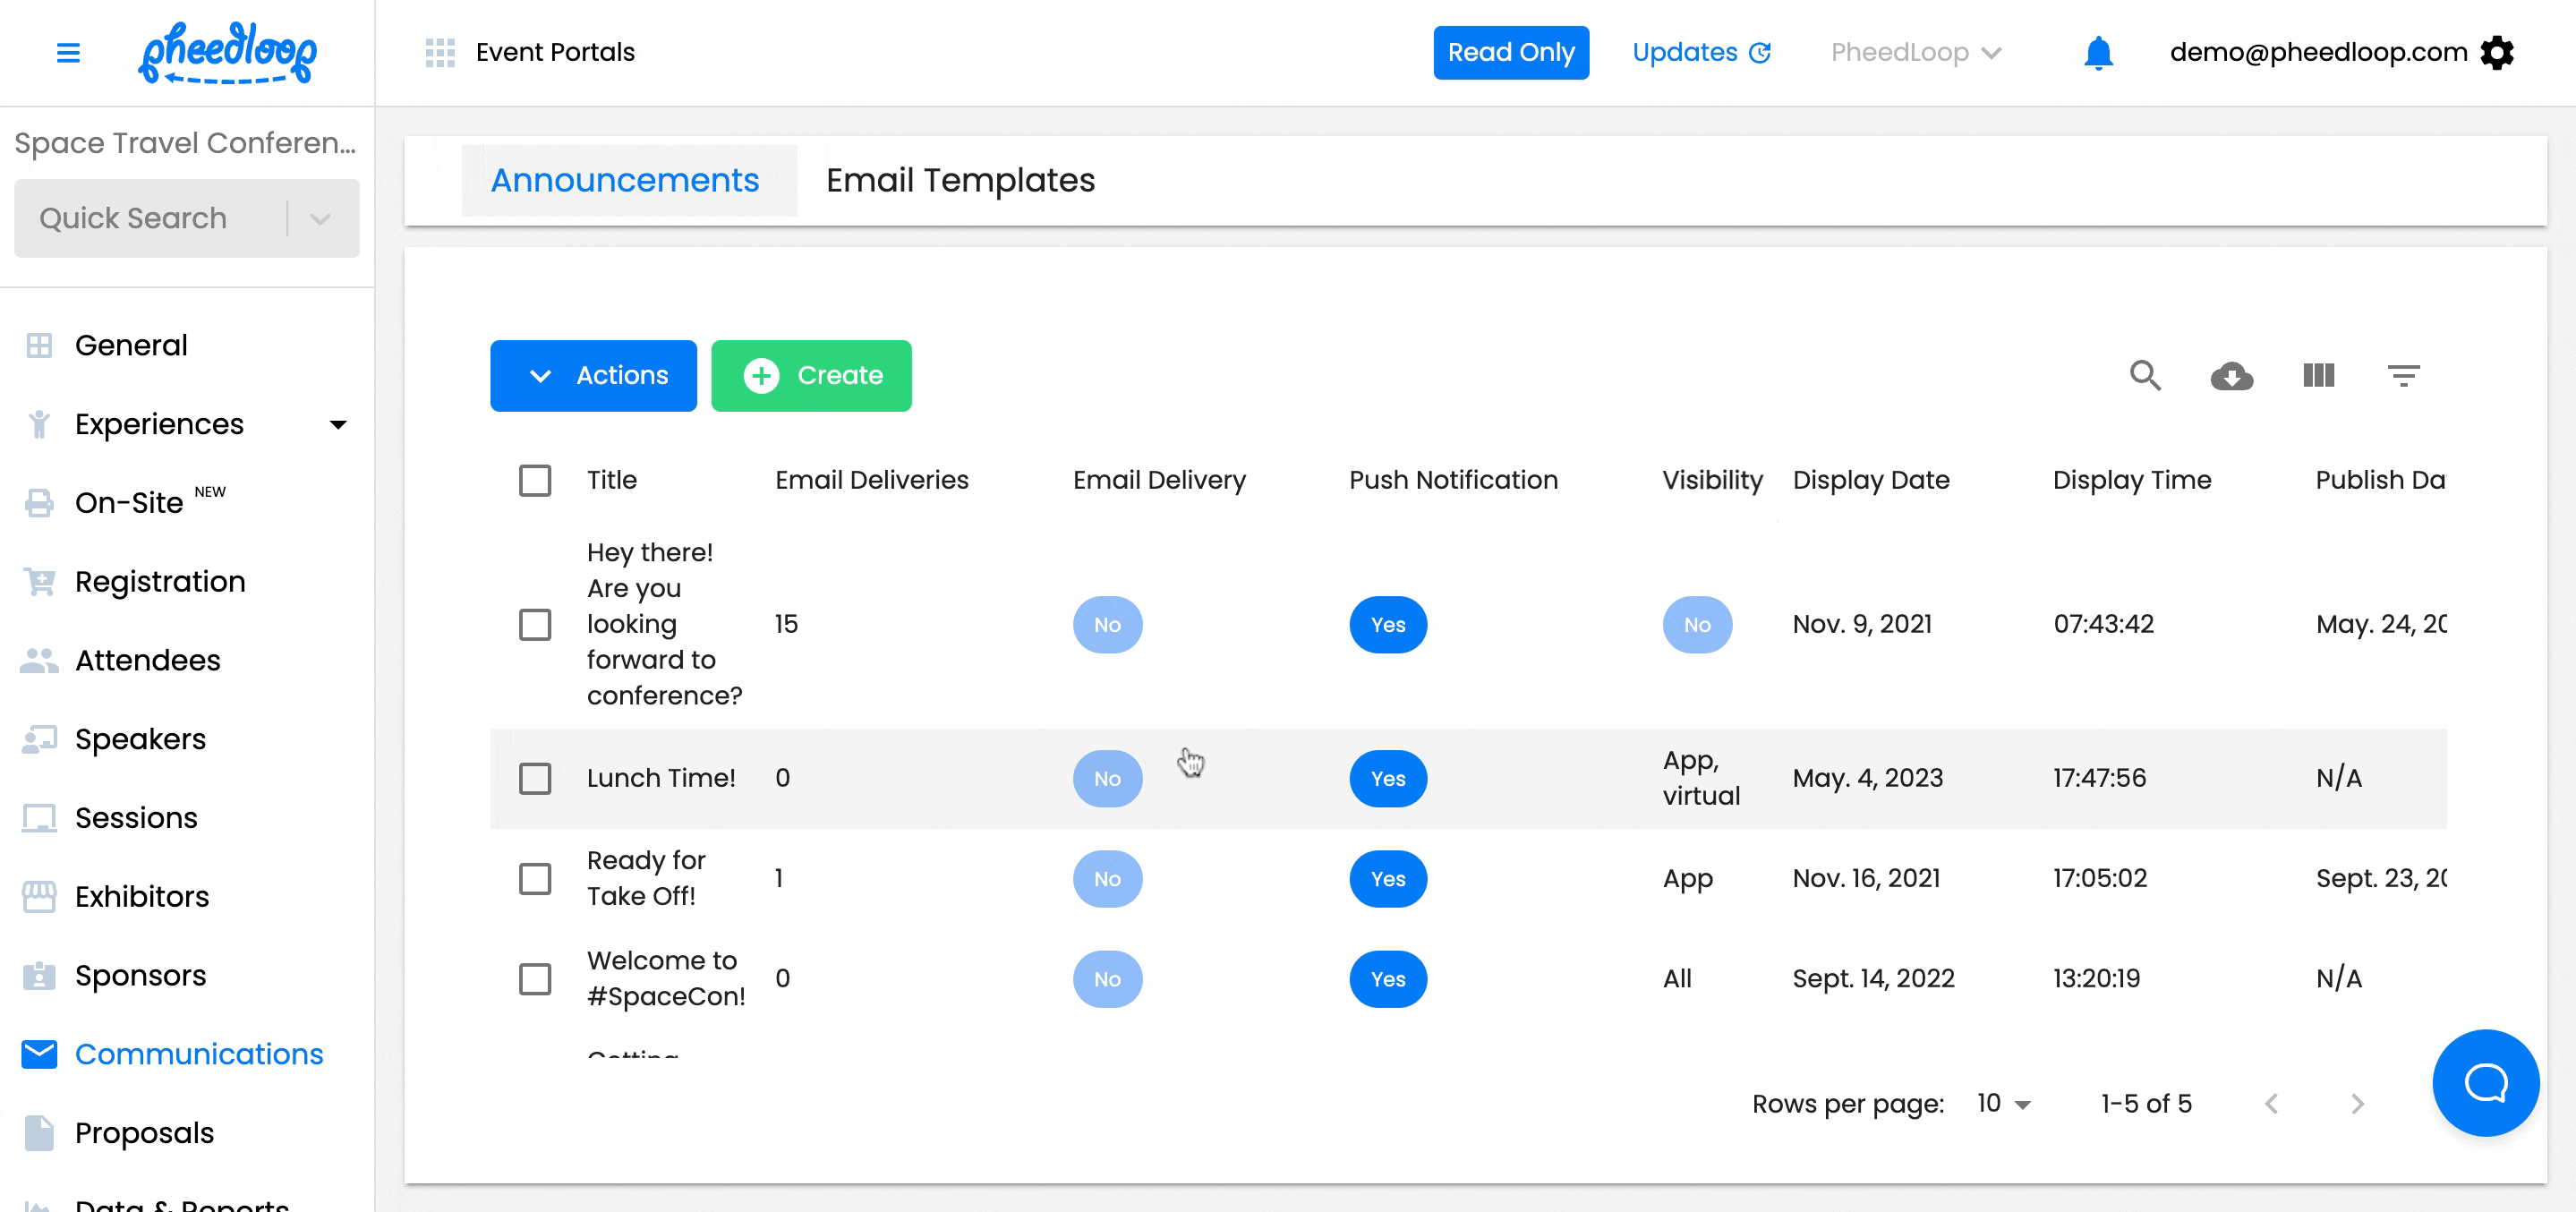Focus the Quick Search field
The width and height of the screenshot is (2576, 1212).
pyautogui.click(x=150, y=218)
